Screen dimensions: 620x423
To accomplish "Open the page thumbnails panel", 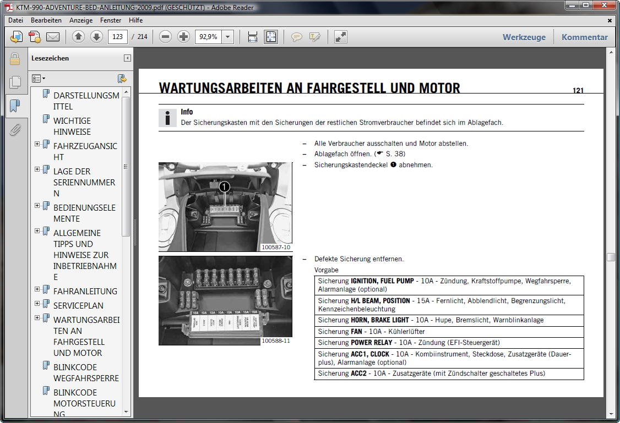I will (15, 83).
